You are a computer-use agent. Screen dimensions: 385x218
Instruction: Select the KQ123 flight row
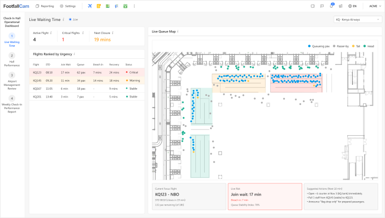pos(87,72)
